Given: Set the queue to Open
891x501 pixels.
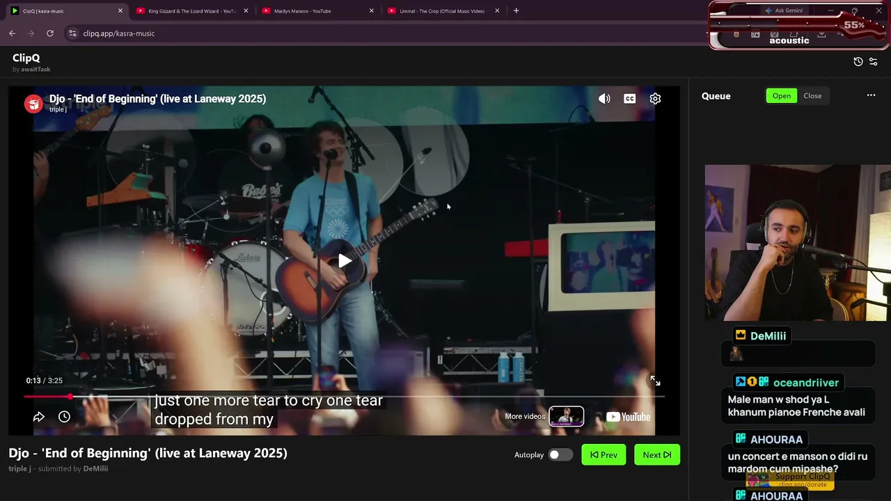Looking at the screenshot, I should [x=782, y=96].
